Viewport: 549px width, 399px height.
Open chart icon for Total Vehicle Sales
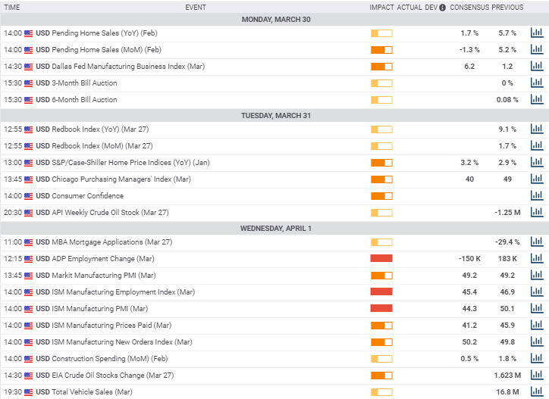coord(537,392)
